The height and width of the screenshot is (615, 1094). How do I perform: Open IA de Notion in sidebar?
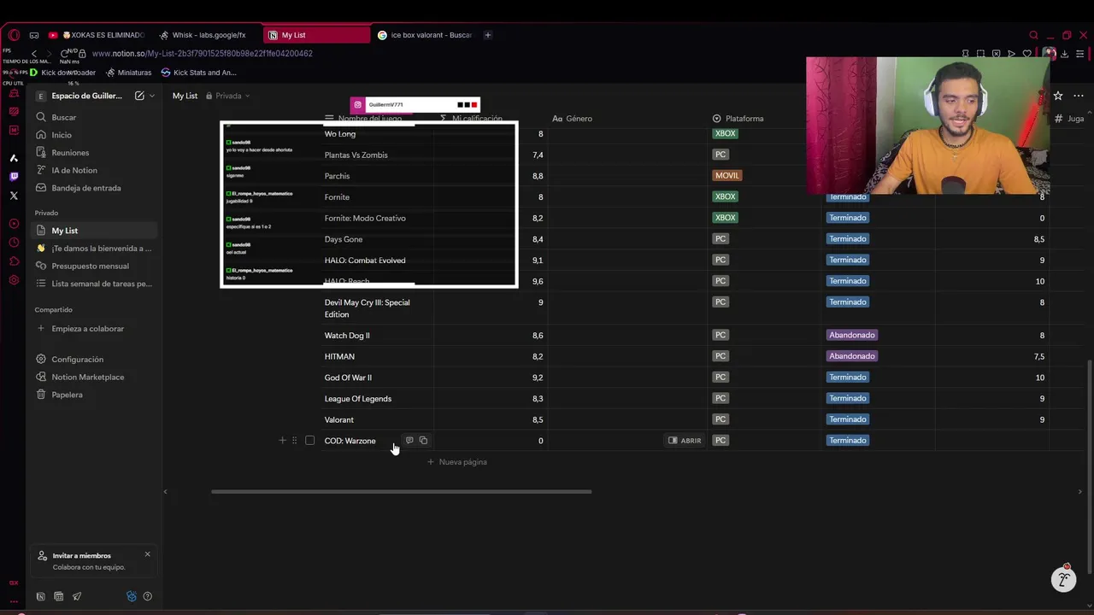[94, 170]
